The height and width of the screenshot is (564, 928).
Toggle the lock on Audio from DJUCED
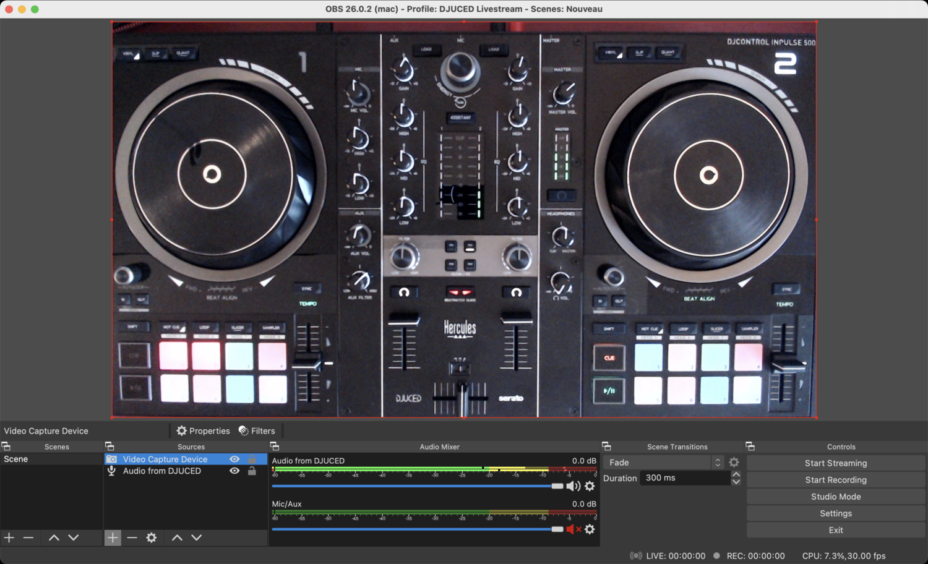pyautogui.click(x=251, y=471)
